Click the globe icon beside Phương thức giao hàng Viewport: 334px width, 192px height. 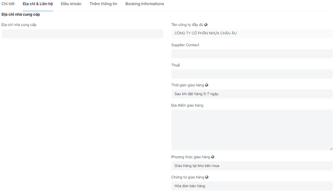click(213, 157)
